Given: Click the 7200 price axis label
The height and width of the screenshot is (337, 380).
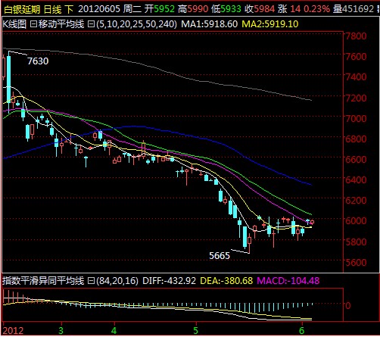Looking at the screenshot, I should tap(356, 98).
